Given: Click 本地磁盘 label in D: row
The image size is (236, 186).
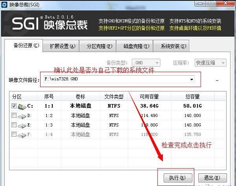Looking at the screenshot, I should (80, 115).
